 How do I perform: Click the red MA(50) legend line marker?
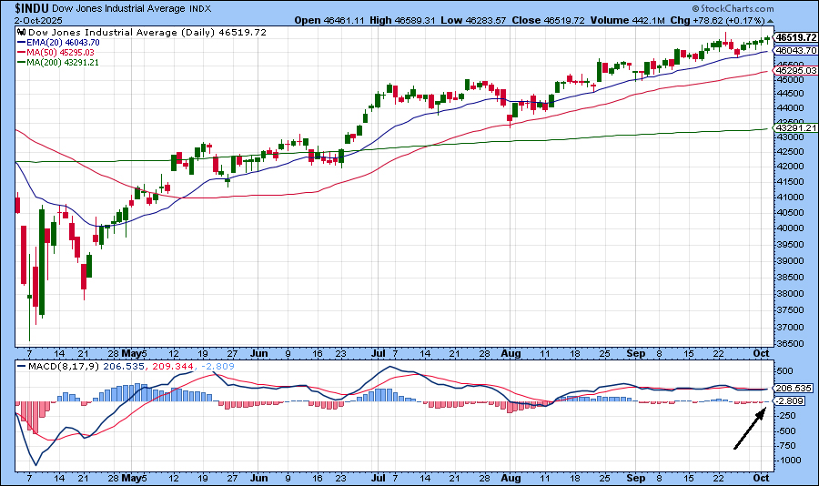(x=22, y=52)
